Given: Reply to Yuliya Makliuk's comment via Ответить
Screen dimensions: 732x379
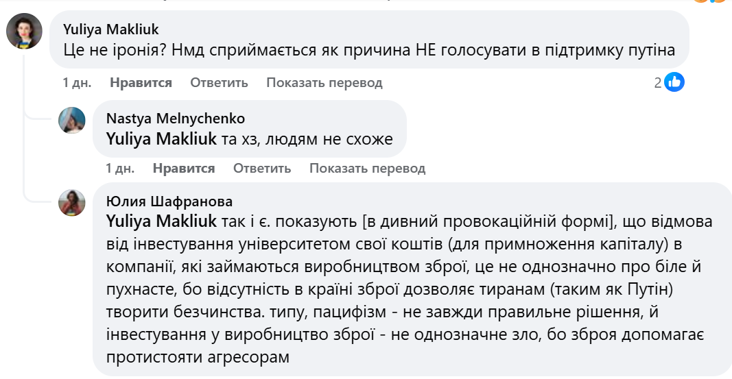Looking at the screenshot, I should (219, 83).
